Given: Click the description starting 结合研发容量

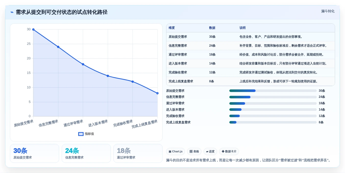Looking at the screenshot, I should click(284, 63).
